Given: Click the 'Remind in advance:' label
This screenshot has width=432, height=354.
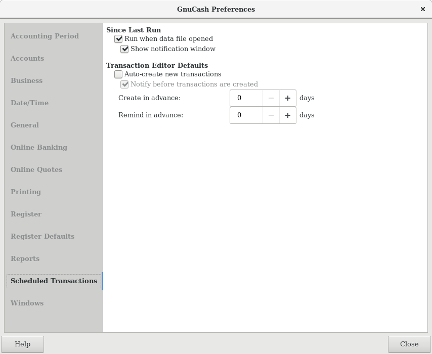Looking at the screenshot, I should coord(151,115).
